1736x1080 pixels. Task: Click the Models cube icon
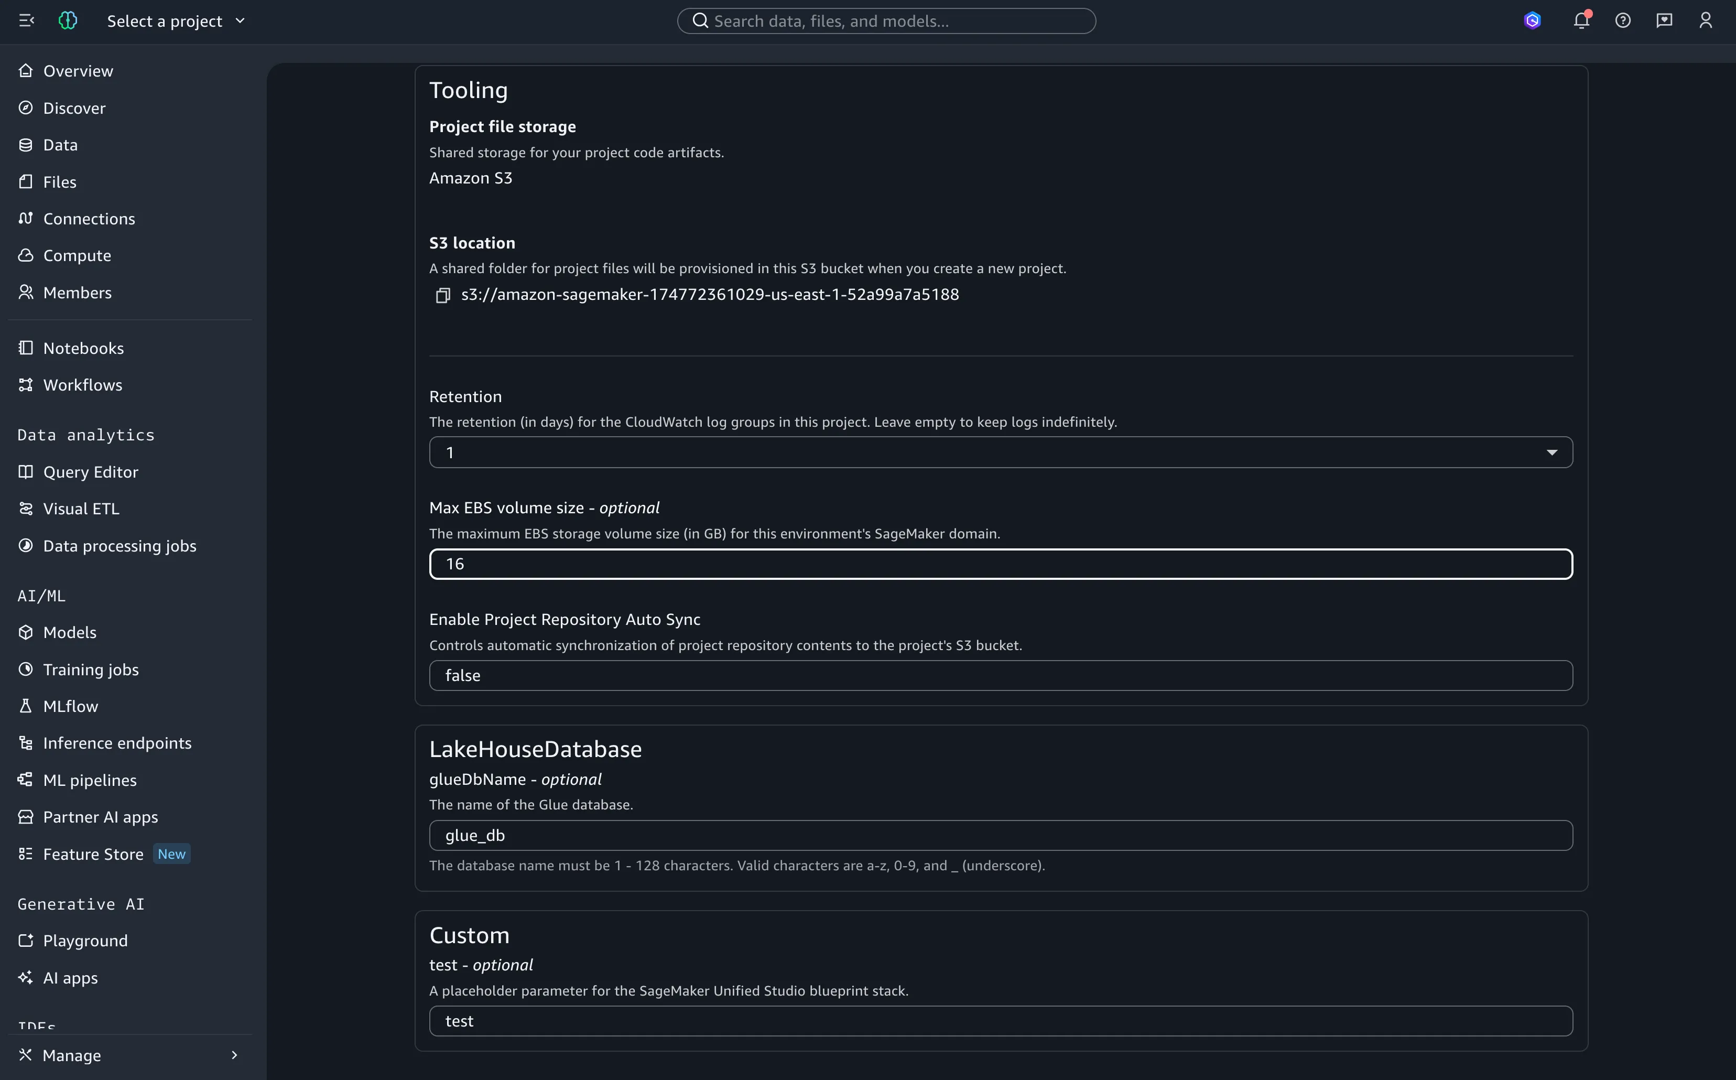(26, 632)
